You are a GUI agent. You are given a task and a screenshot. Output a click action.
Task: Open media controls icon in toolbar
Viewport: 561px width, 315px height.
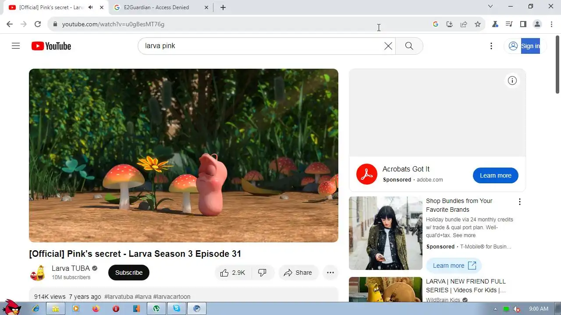(x=509, y=24)
